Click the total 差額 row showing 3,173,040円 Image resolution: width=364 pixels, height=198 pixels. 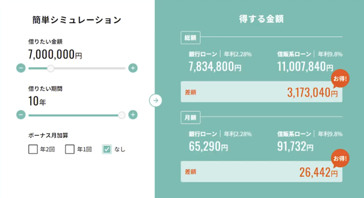point(261,92)
